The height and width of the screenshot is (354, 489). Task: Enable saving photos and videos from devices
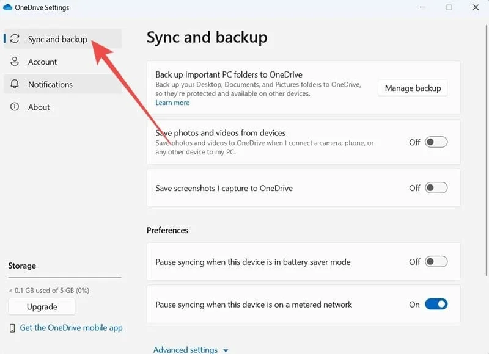point(436,142)
